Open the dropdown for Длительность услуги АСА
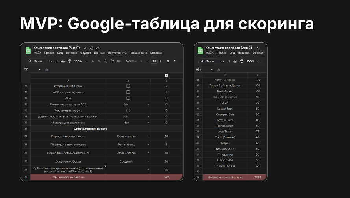Screen dimensions: 350x198 [x=148, y=104]
